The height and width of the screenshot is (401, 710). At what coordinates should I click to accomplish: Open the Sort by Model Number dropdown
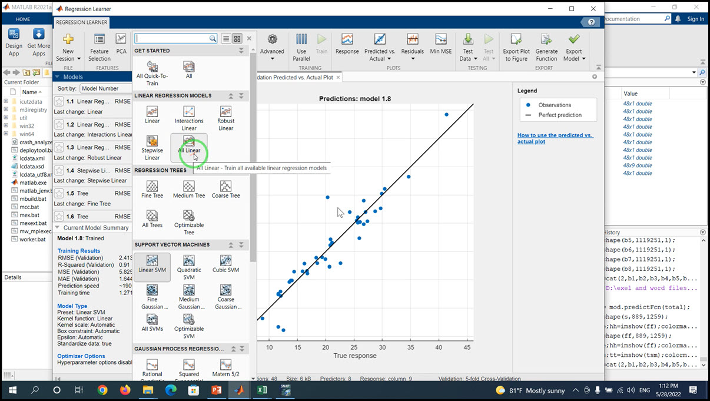(106, 88)
